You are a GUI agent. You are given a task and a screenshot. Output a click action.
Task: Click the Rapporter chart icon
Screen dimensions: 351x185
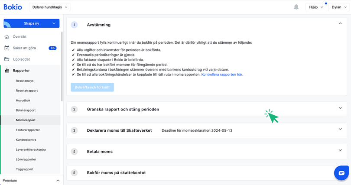click(x=7, y=71)
